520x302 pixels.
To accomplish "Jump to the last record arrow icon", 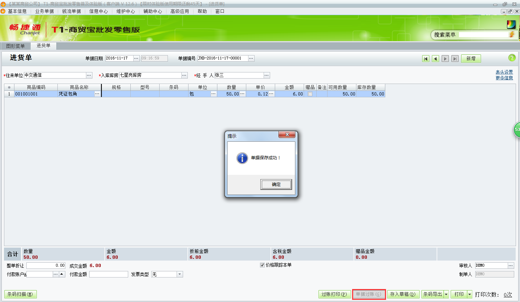I will coord(455,58).
